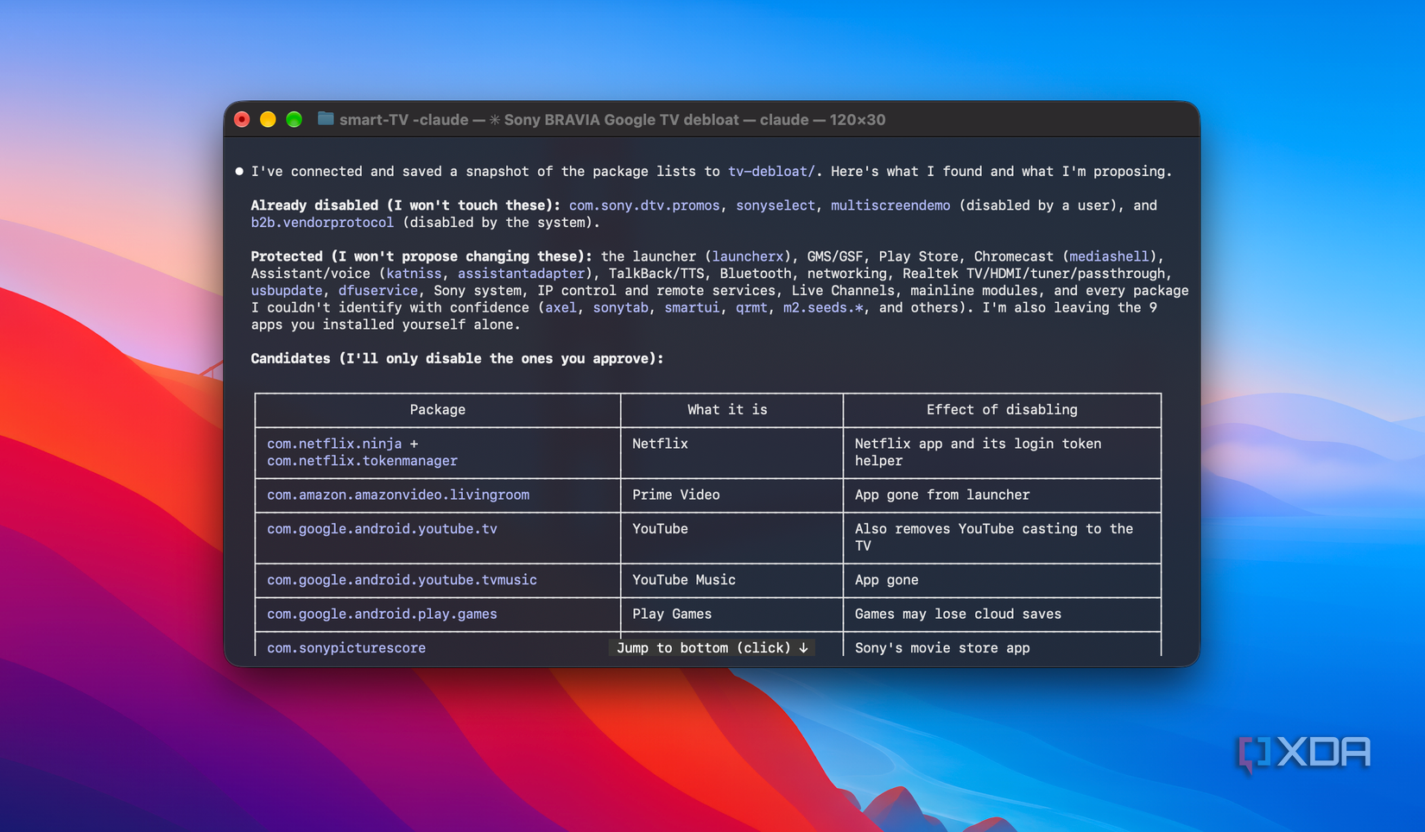Viewport: 1425px width, 832px height.
Task: Click the katniss package name
Action: 414,274
